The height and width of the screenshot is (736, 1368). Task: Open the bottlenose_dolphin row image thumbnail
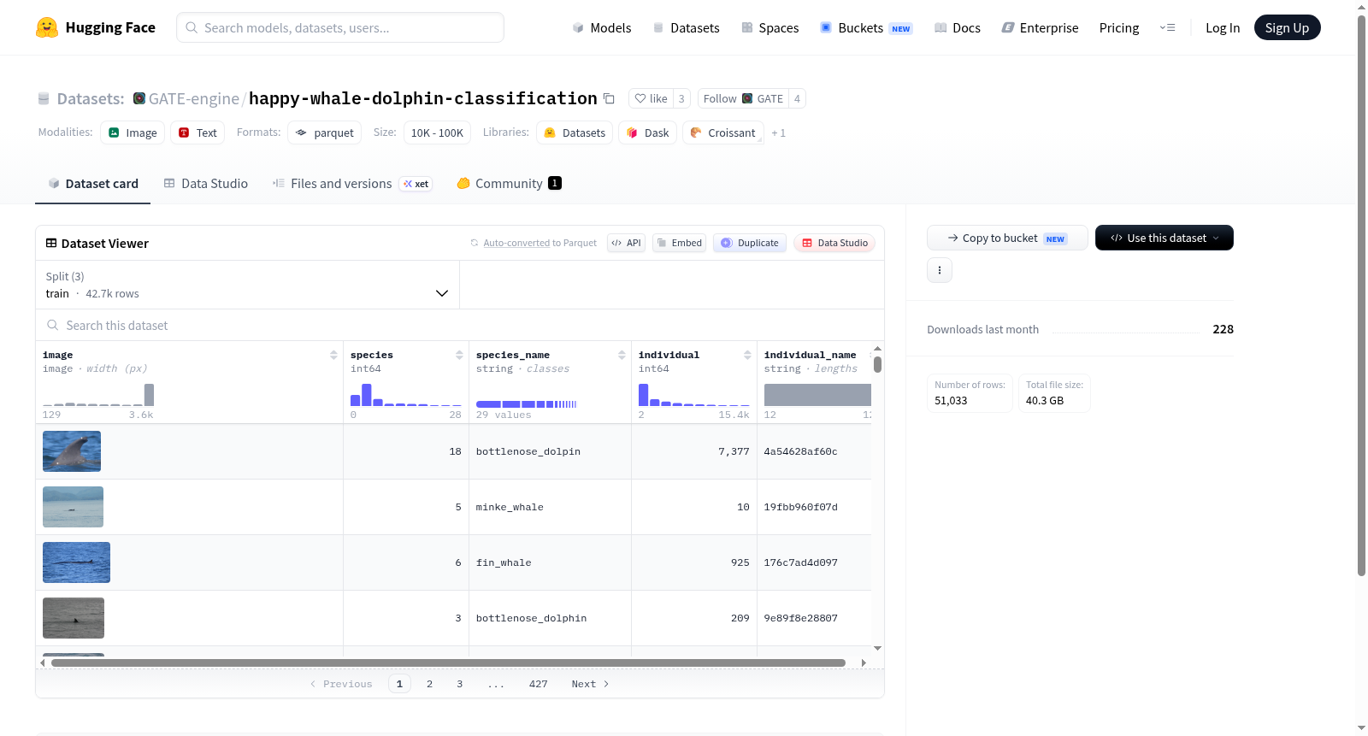[x=74, y=618]
